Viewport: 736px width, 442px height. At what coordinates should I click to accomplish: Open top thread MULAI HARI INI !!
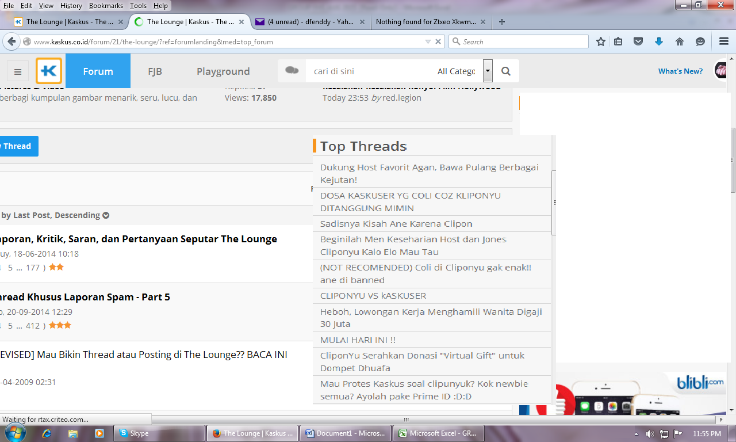pos(358,340)
